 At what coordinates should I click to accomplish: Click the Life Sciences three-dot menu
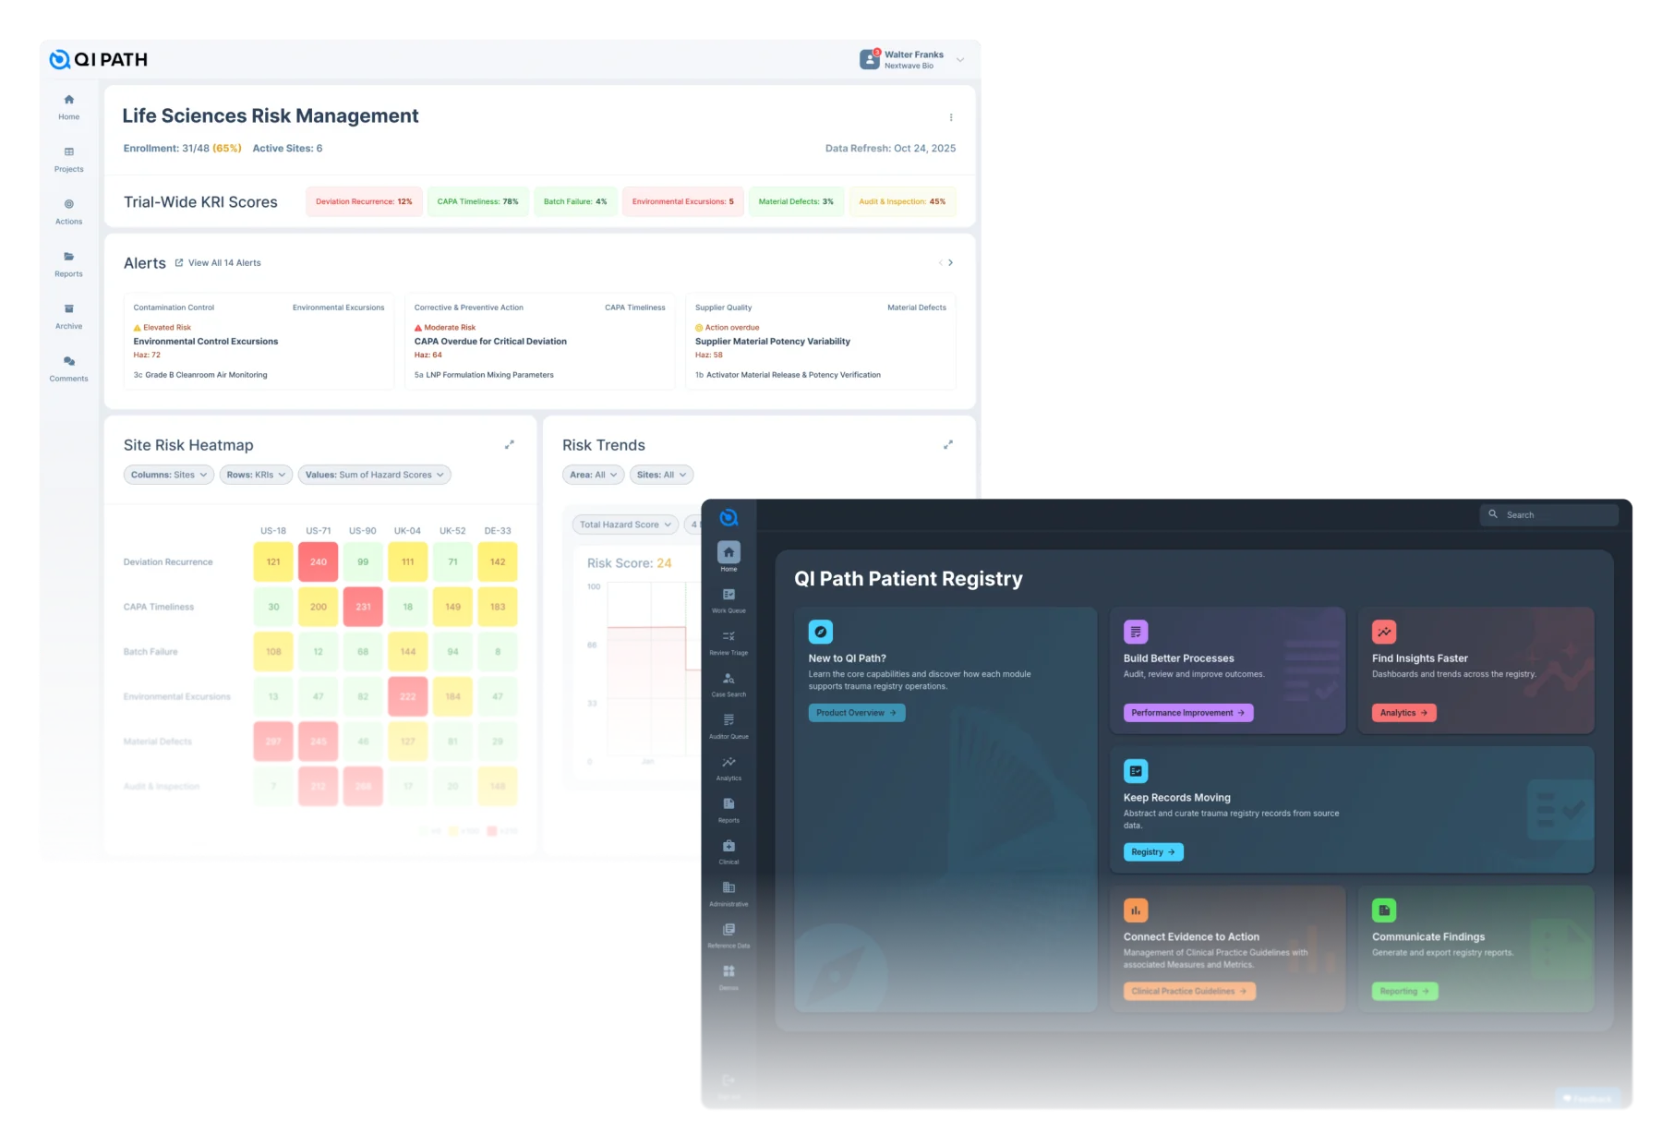tap(951, 117)
